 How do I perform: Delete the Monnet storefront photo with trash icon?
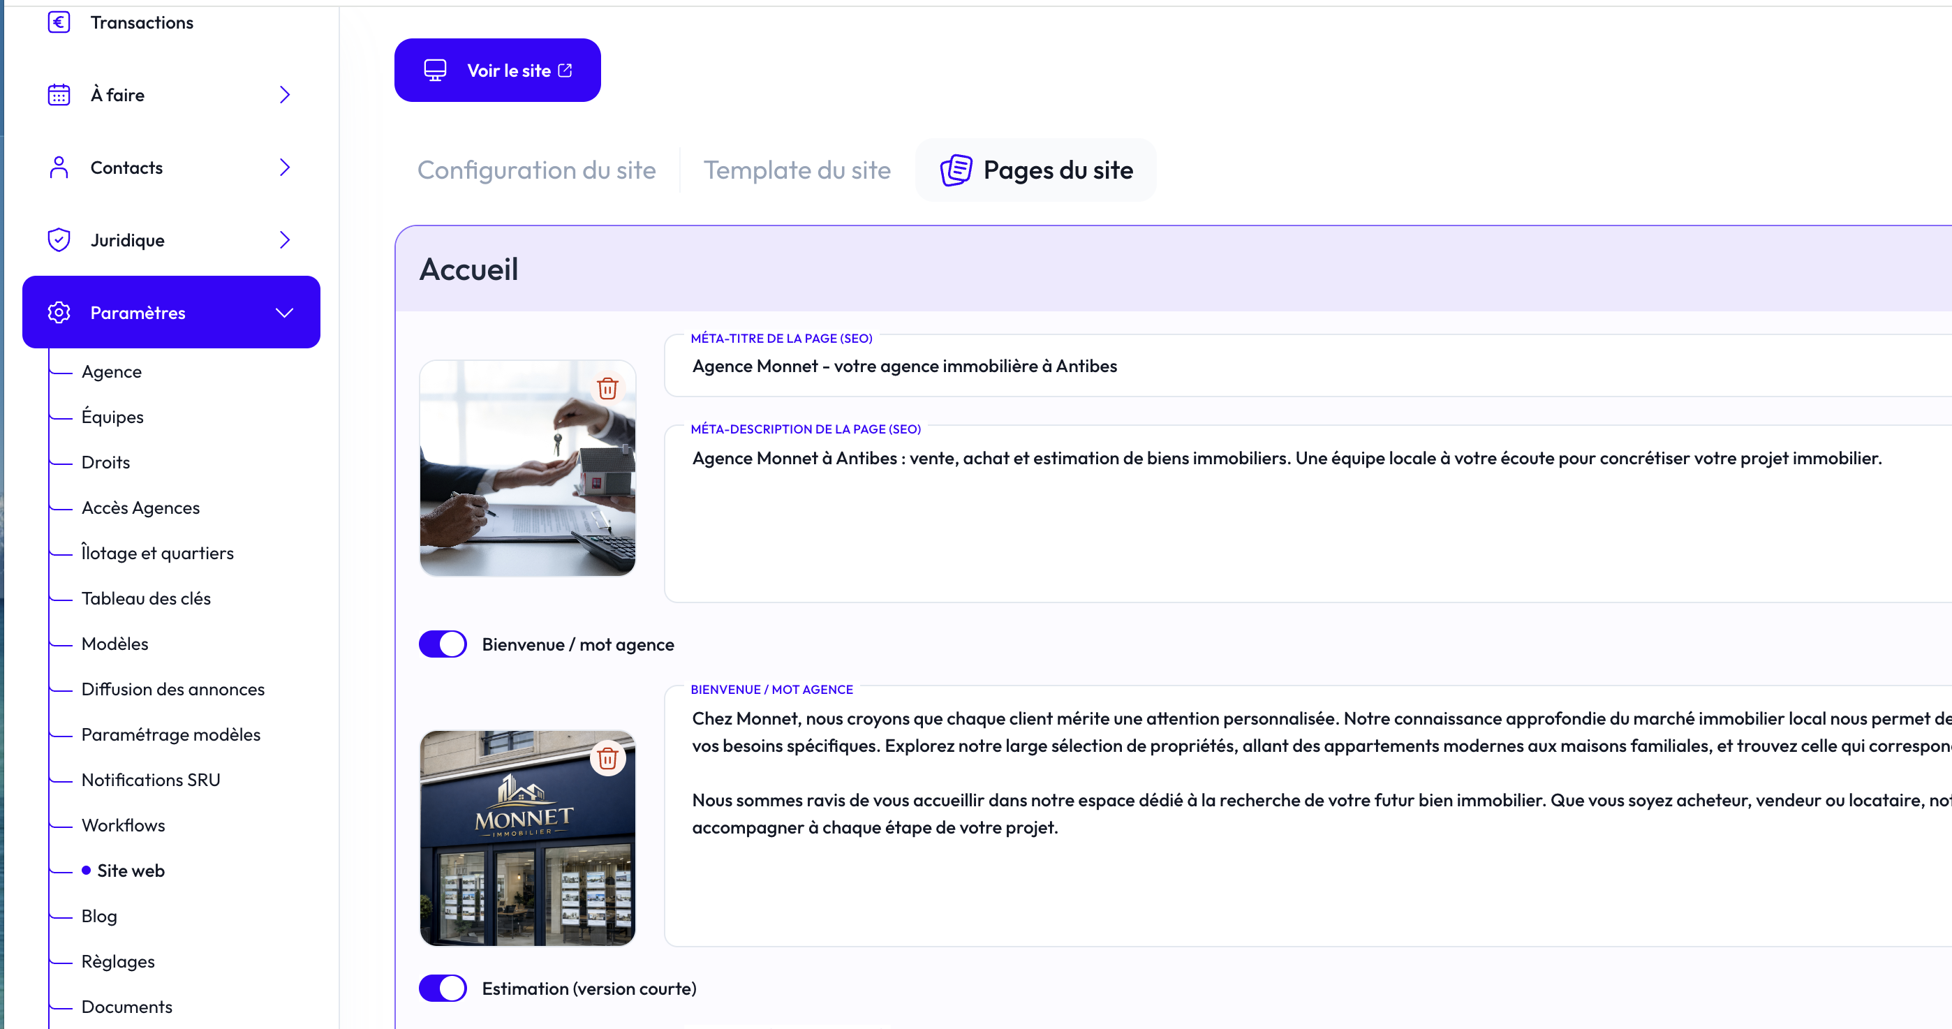[x=607, y=759]
